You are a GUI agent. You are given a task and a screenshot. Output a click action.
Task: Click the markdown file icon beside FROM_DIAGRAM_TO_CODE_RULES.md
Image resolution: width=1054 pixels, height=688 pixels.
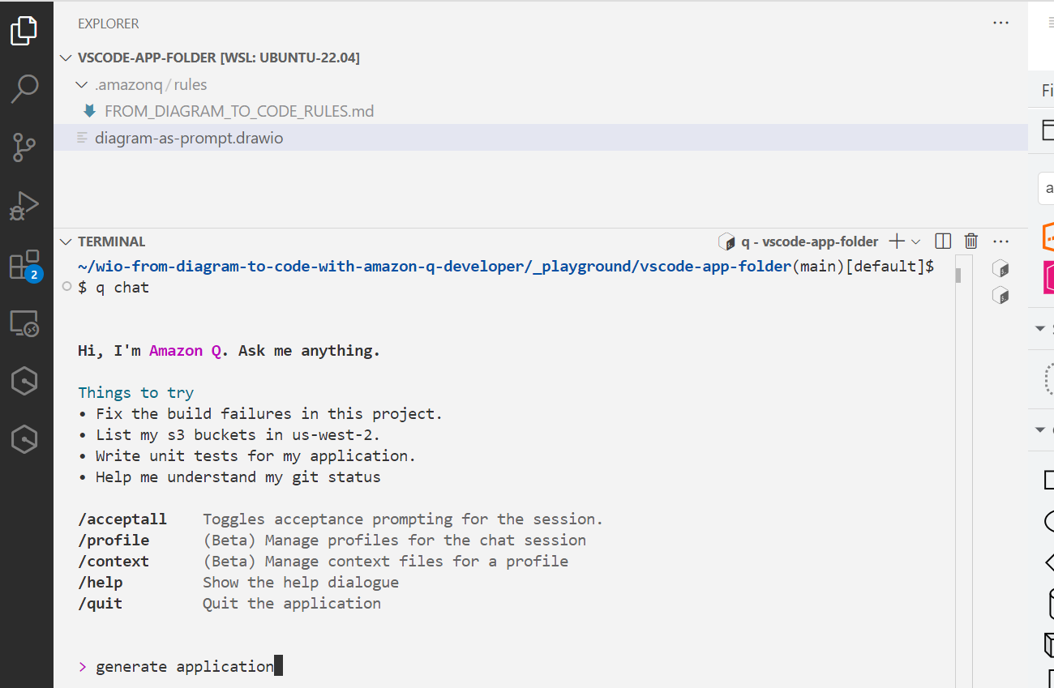tap(90, 111)
